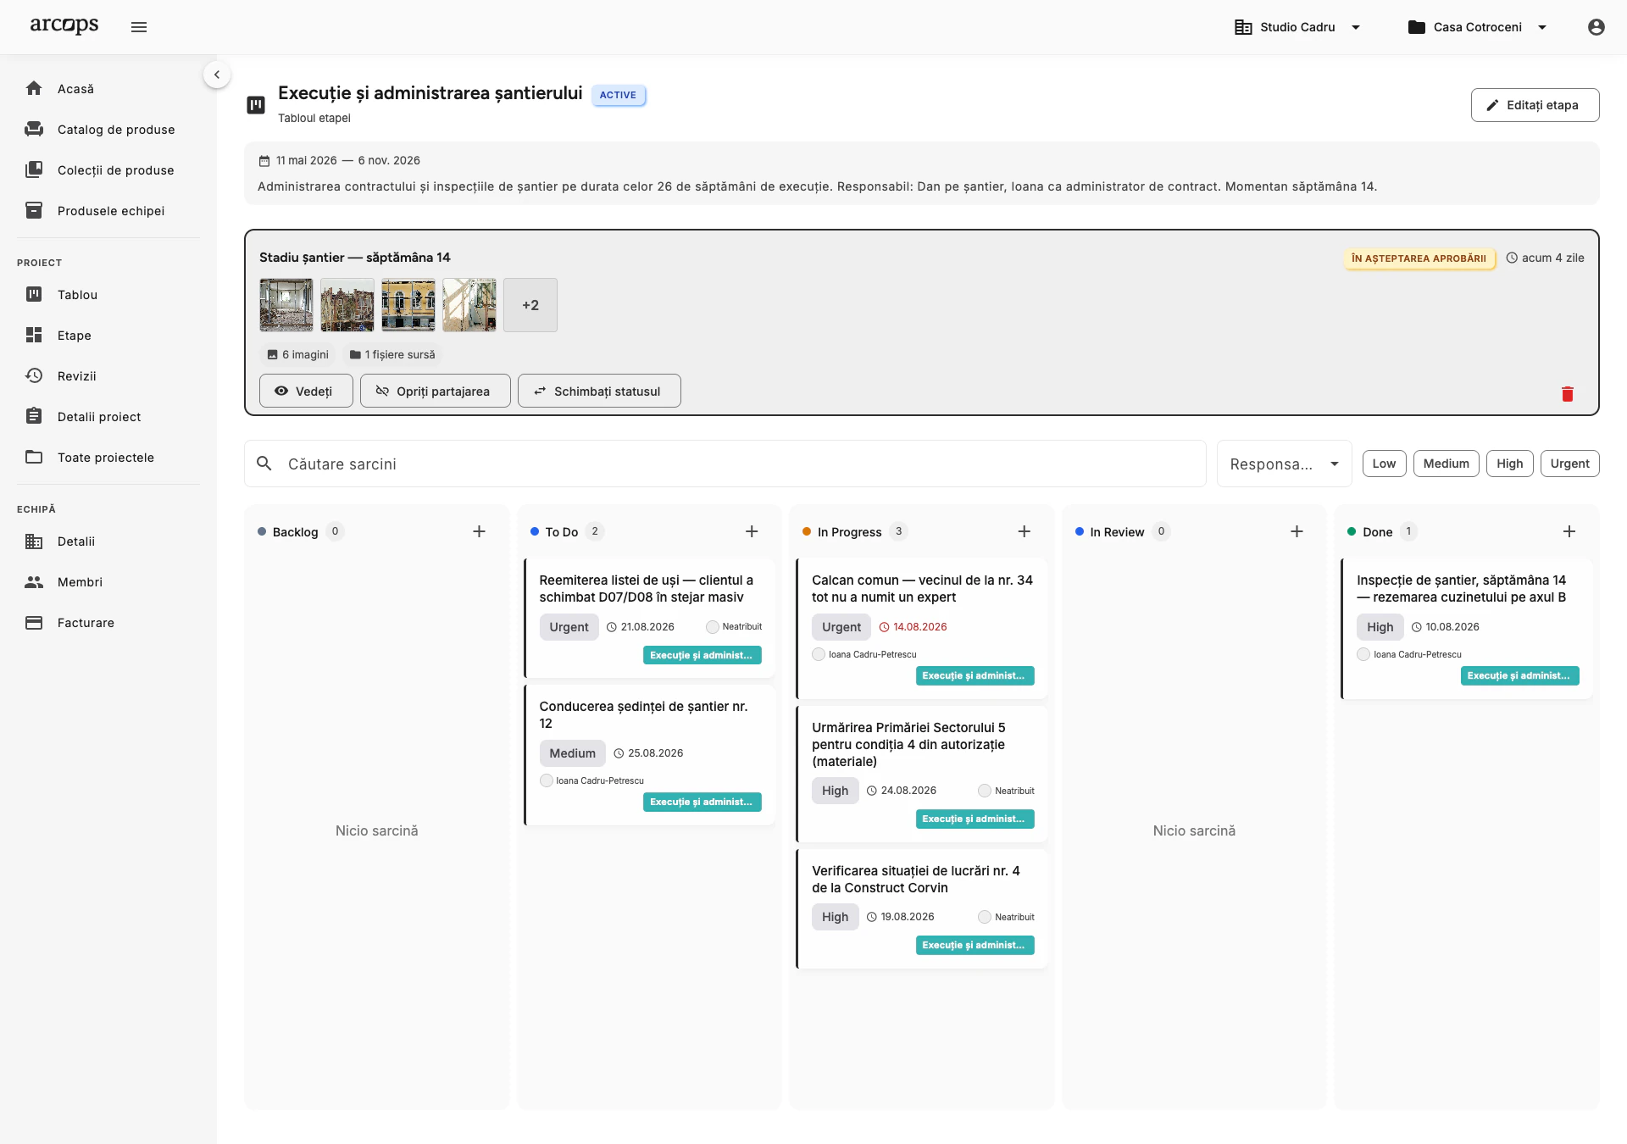Click the Neatribuit avatar on Reemiterea card

[x=713, y=627]
